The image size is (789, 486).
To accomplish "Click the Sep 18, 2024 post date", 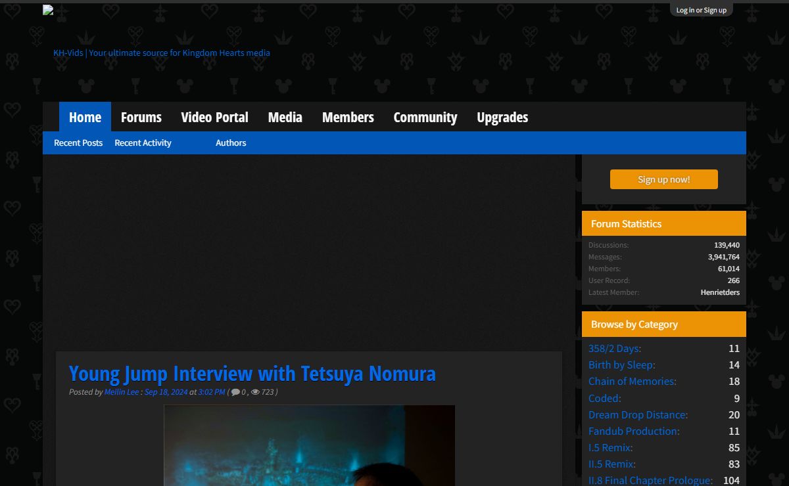I will [x=166, y=392].
